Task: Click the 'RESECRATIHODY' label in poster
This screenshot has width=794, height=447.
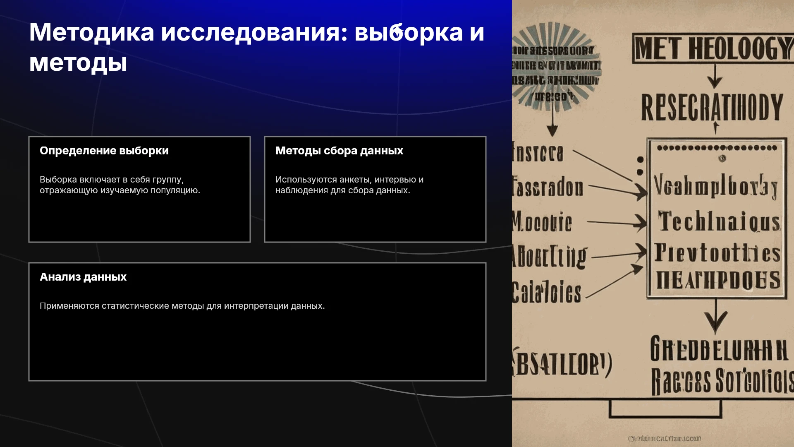Action: tap(712, 107)
